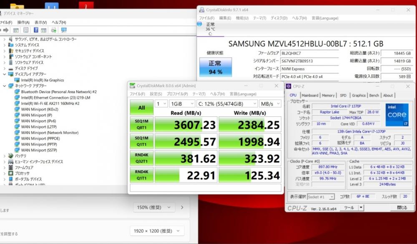Switch to the Mainboard tab in CPU-Z
This screenshot has height=244, width=417.
pyautogui.click(x=310, y=96)
